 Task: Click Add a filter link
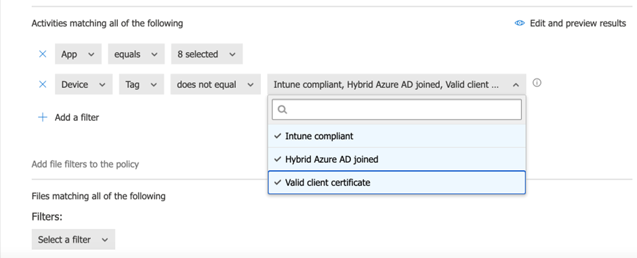tap(77, 118)
